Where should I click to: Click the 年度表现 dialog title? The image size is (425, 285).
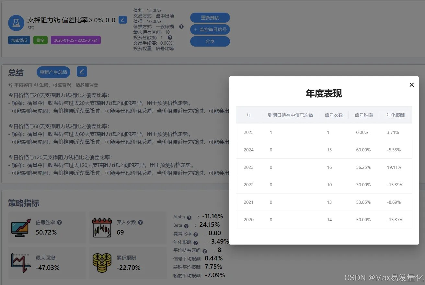coord(324,93)
